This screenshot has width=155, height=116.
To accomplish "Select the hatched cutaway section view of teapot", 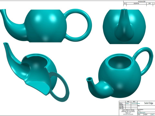I will 36,72.
